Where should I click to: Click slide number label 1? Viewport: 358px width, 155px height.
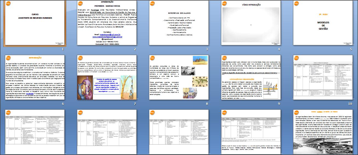coord(63,49)
